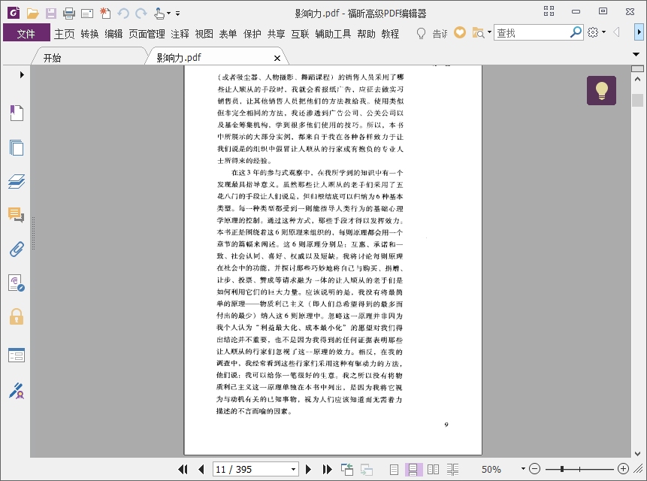Open the Bookmarks panel
The width and height of the screenshot is (647, 481).
(x=17, y=113)
